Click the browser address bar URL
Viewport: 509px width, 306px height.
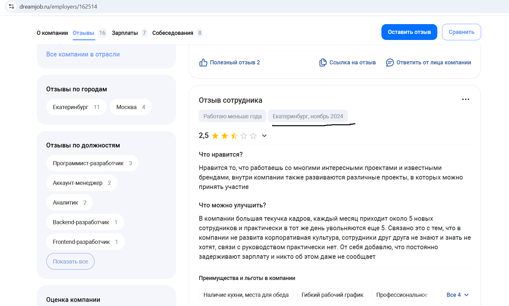(58, 7)
